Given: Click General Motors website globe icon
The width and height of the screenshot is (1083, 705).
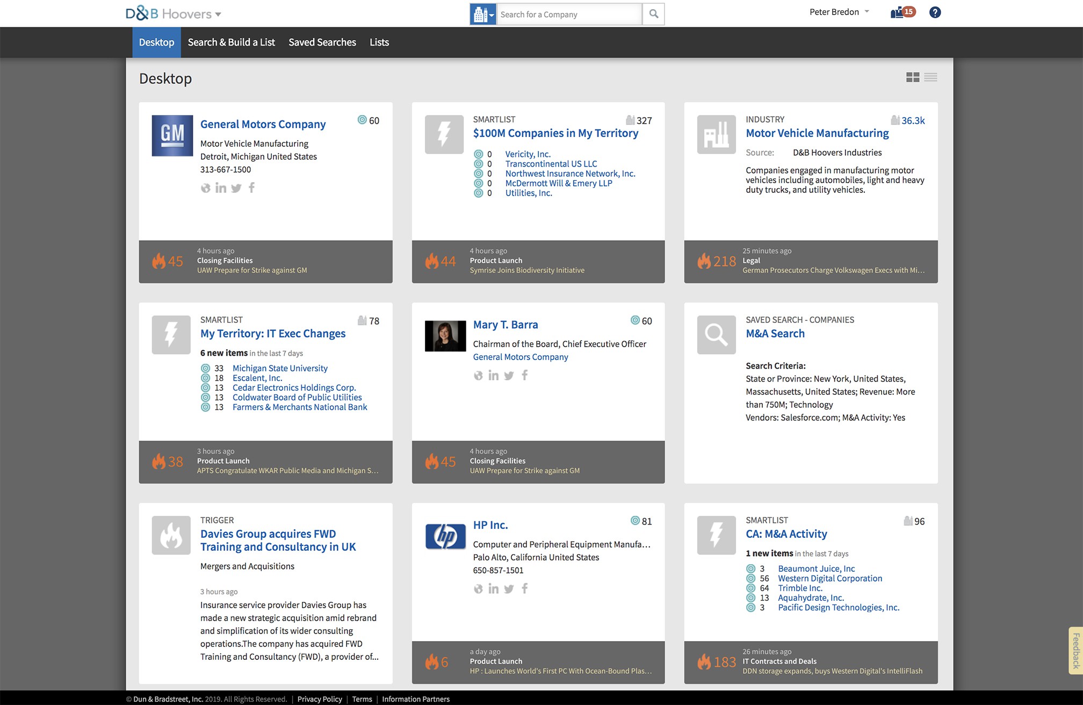Looking at the screenshot, I should coord(205,188).
